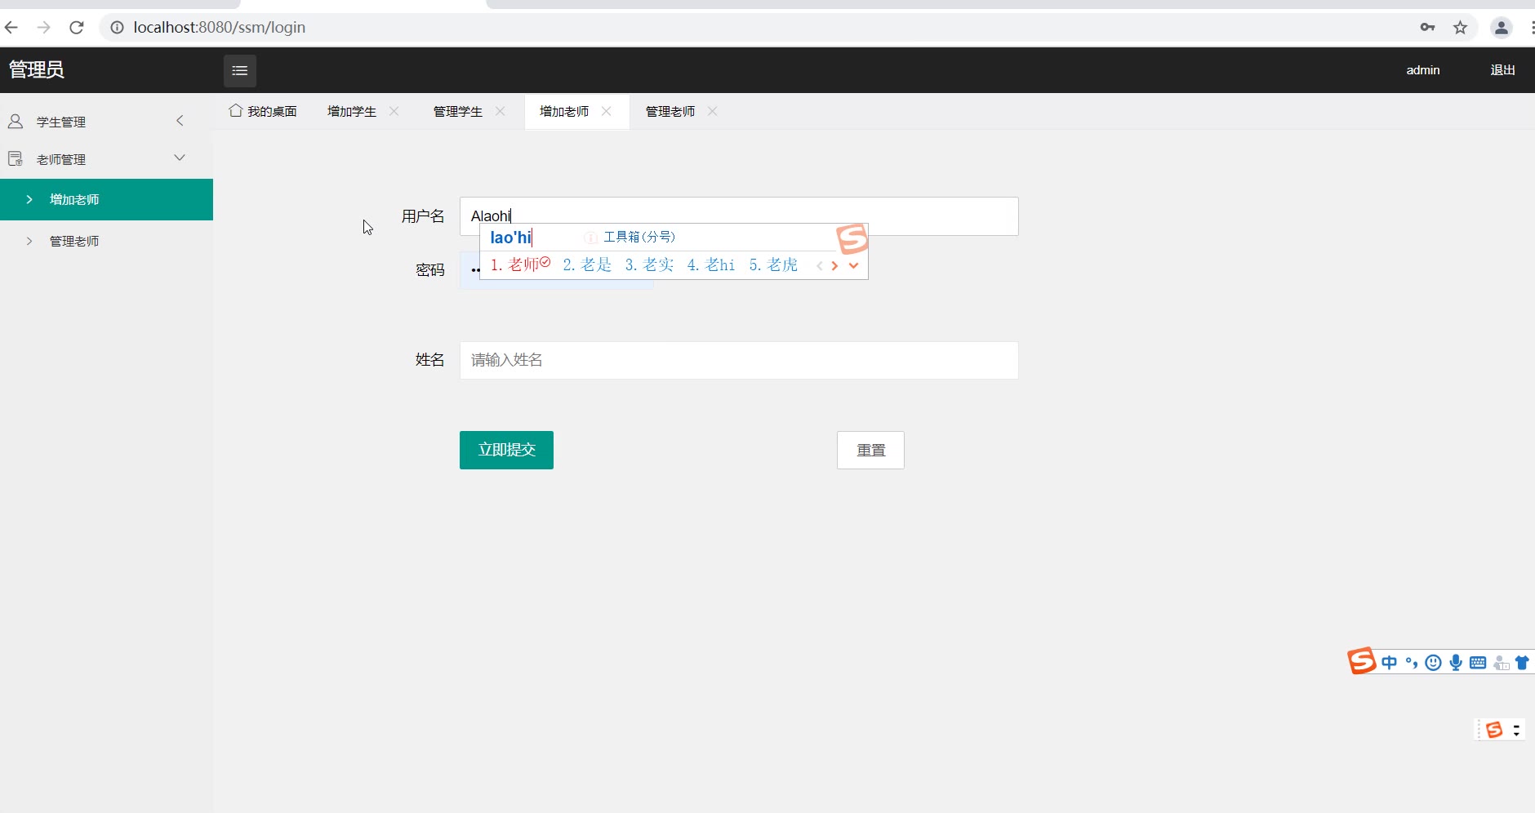The height and width of the screenshot is (813, 1535).
Task: Bookmark this page with the star icon
Action: (1461, 27)
